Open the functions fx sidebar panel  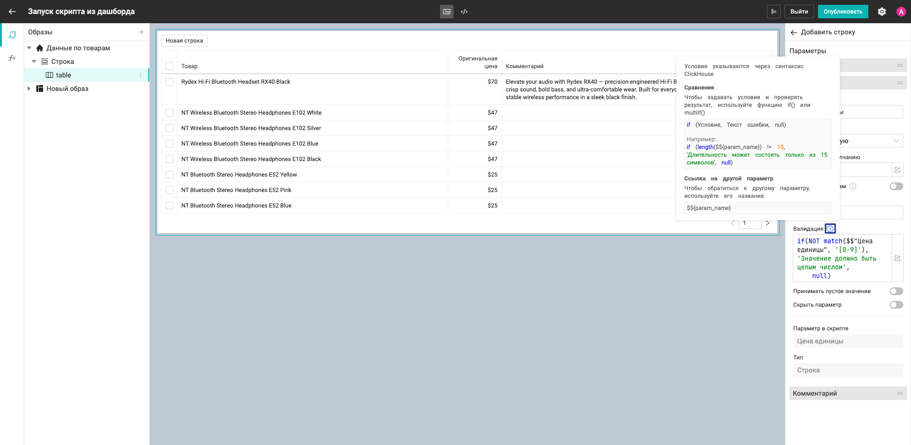(12, 58)
